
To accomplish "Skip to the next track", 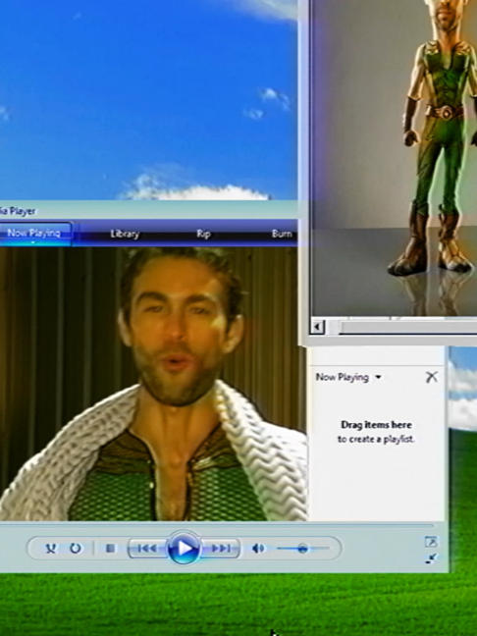I will point(221,549).
